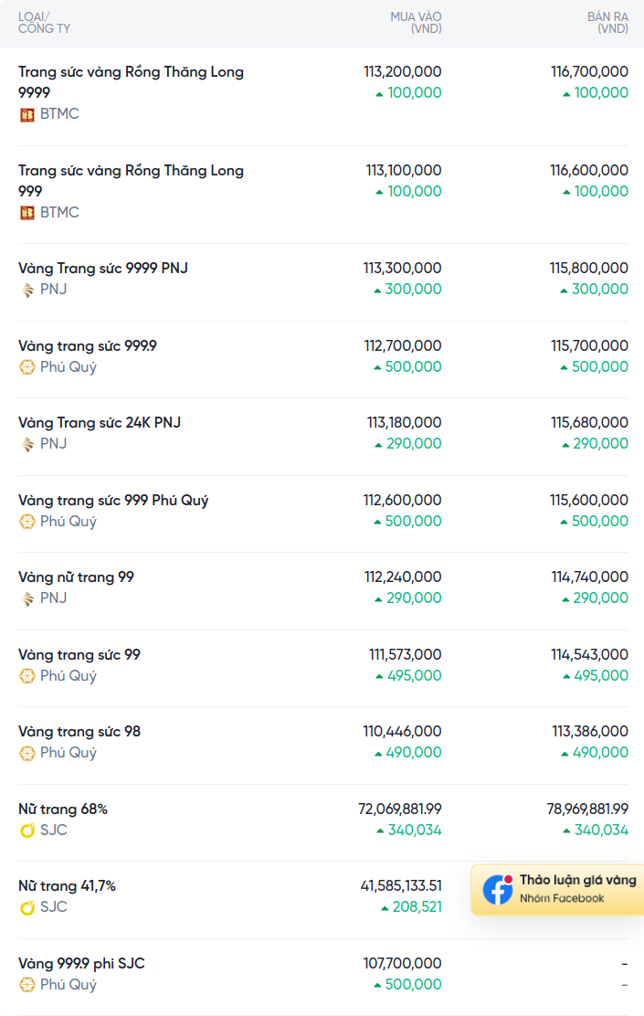Click the PNJ logo under Vàng Trang sức 9999 PNJ

tap(26, 291)
